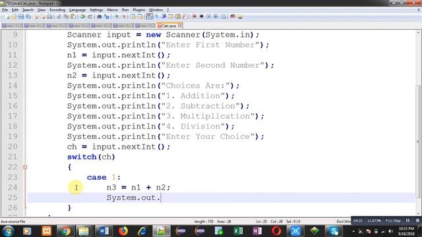
Task: Save the current recorded macro icon
Action: coord(223,16)
